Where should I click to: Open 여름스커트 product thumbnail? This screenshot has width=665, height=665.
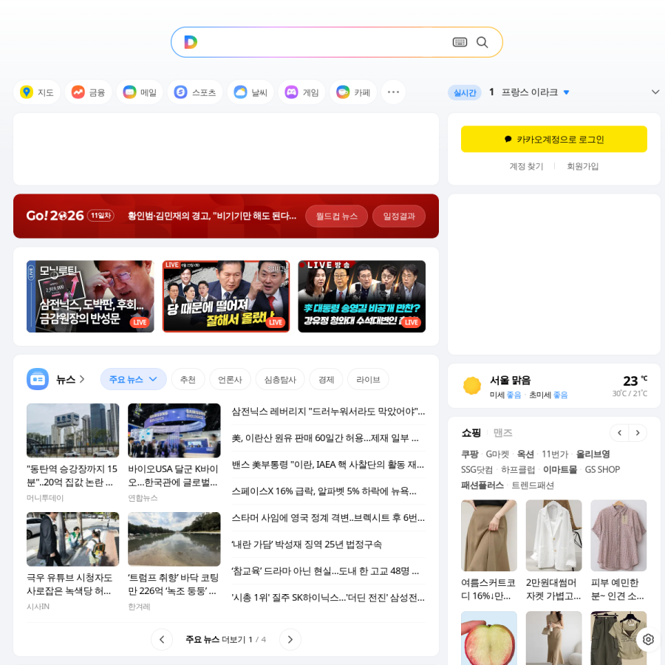pyautogui.click(x=489, y=535)
